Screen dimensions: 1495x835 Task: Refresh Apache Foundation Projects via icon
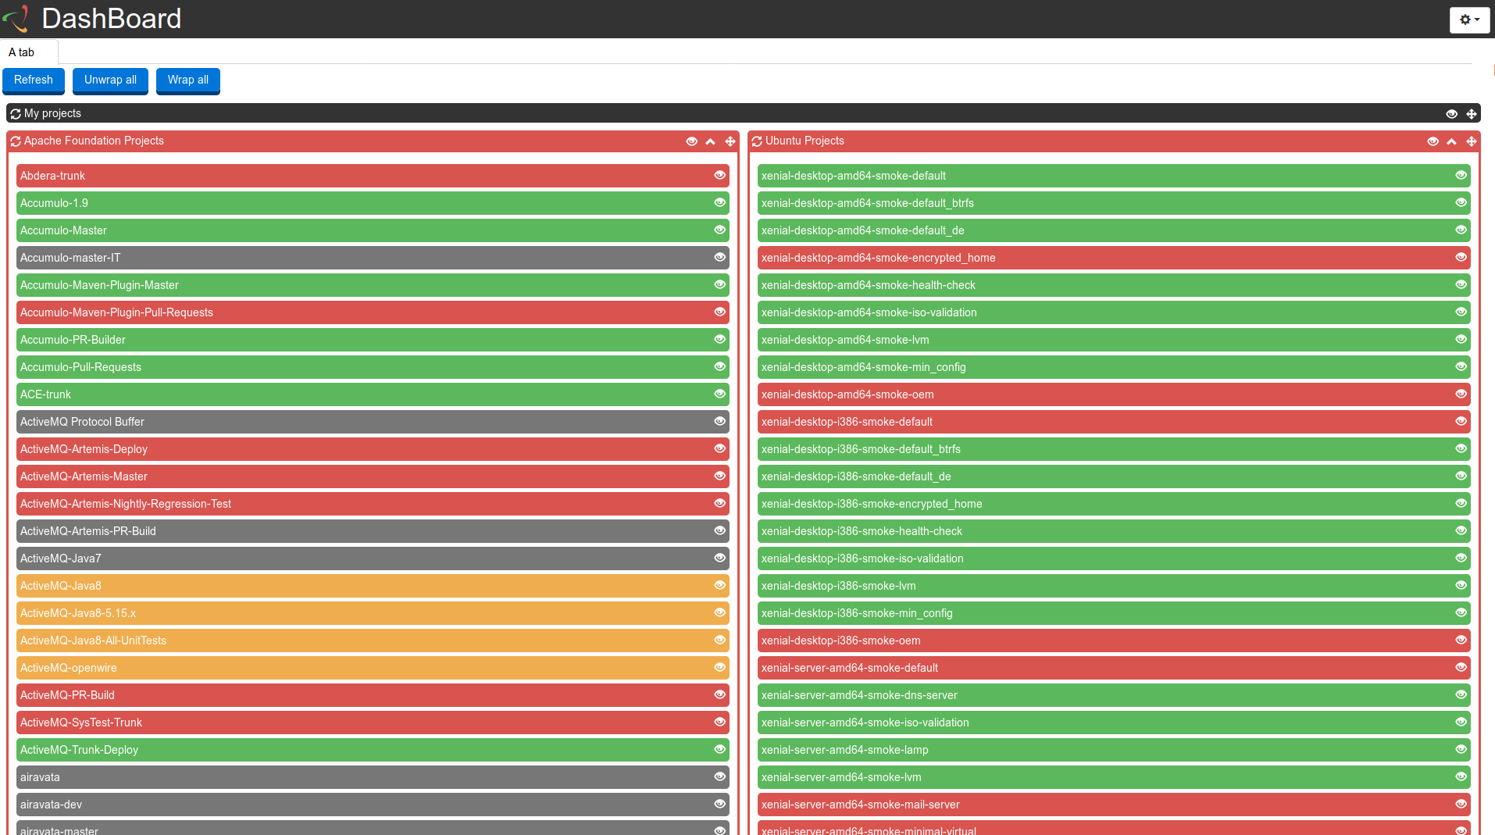pyautogui.click(x=16, y=141)
